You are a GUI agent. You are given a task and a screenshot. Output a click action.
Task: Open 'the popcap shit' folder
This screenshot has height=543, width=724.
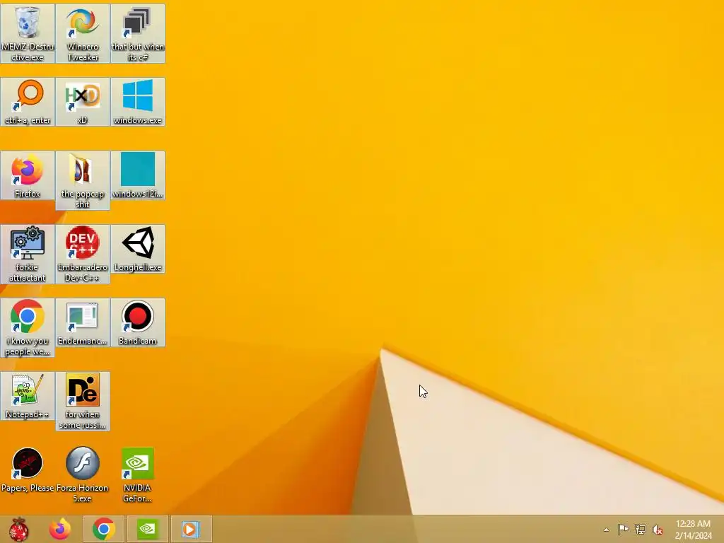pos(83,180)
